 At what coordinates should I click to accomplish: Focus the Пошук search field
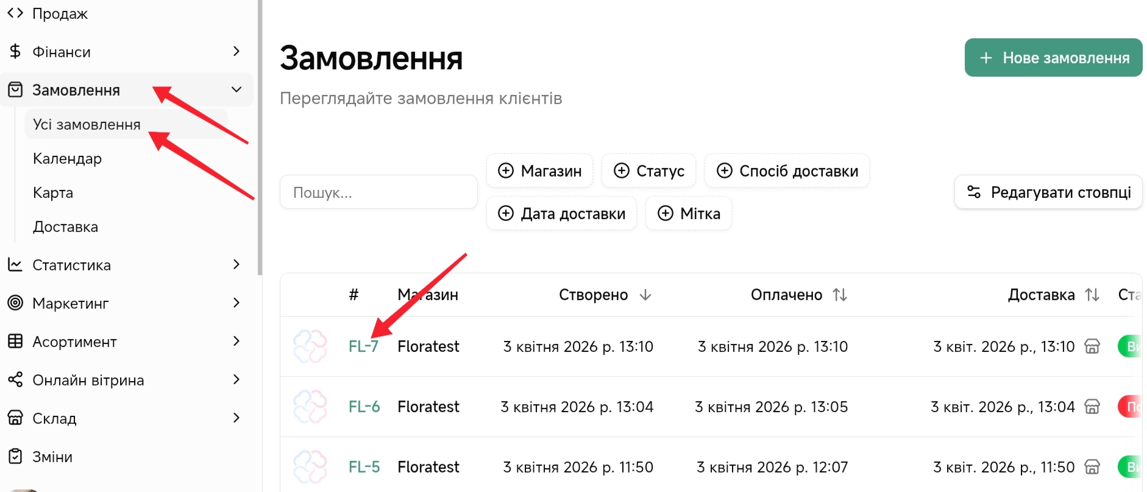(378, 192)
